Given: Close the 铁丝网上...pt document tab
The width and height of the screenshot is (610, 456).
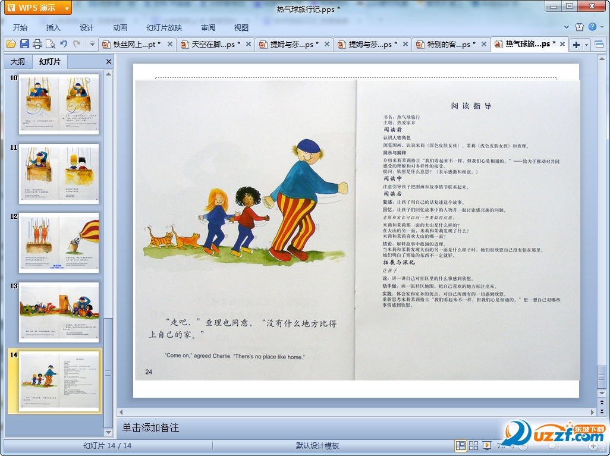Looking at the screenshot, I should coord(170,45).
